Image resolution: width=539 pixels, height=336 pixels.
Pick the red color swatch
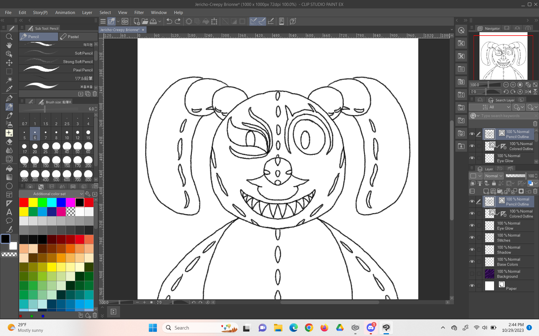[x=24, y=202]
